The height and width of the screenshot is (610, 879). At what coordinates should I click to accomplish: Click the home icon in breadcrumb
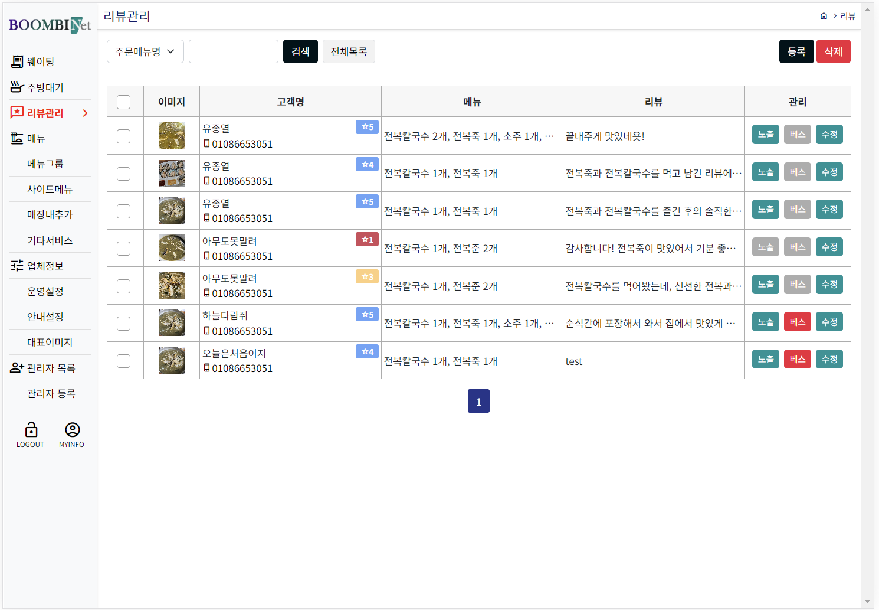[x=824, y=16]
